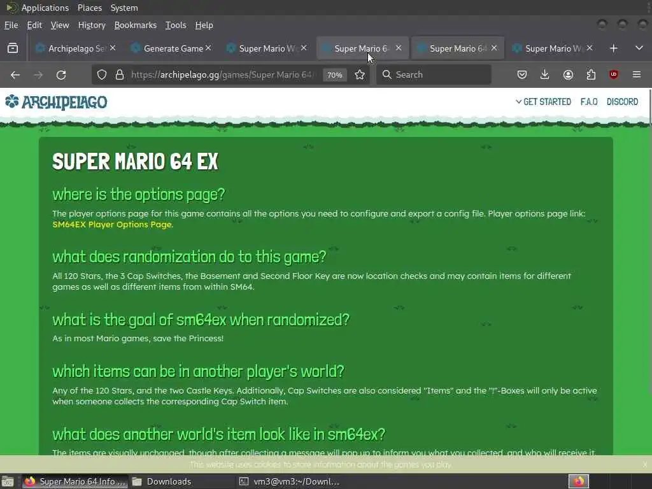Open the Firefox account icon

coord(568,75)
